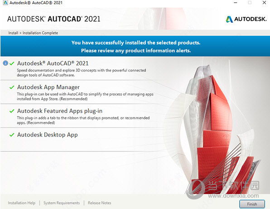Image resolution: width=270 pixels, height=209 pixels.
Task: Click the Finish button
Action: pyautogui.click(x=252, y=204)
